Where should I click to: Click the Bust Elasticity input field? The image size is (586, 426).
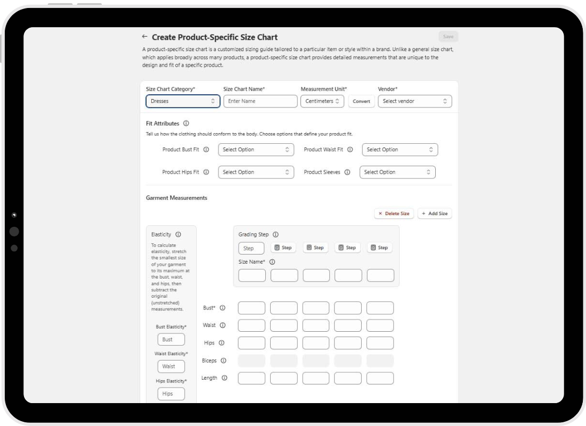[171, 339]
